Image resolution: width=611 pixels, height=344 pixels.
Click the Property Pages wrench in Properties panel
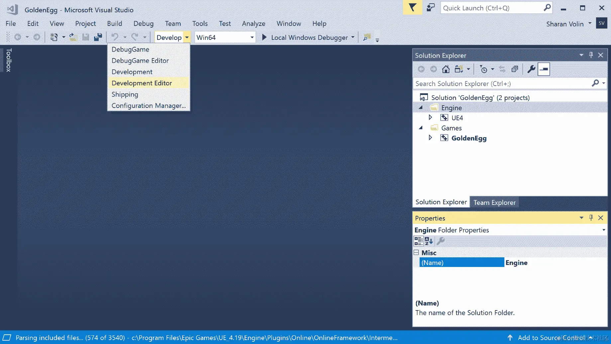(441, 241)
